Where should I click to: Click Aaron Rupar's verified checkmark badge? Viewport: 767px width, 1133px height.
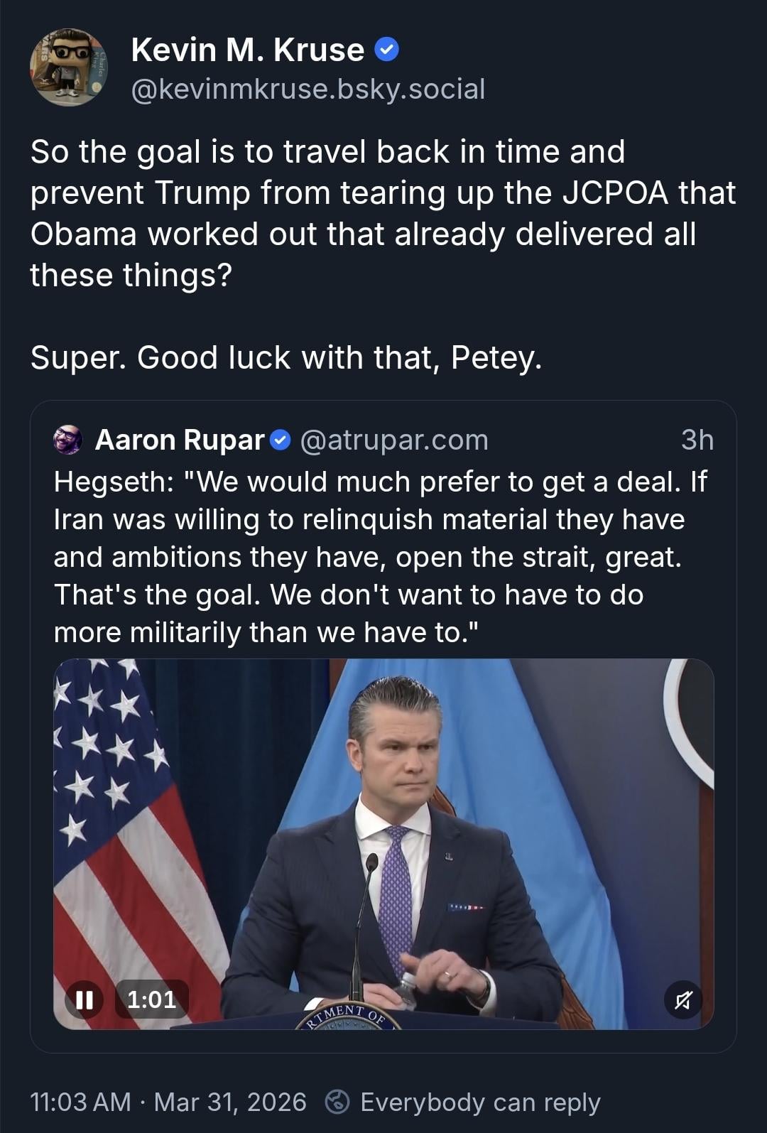point(281,440)
